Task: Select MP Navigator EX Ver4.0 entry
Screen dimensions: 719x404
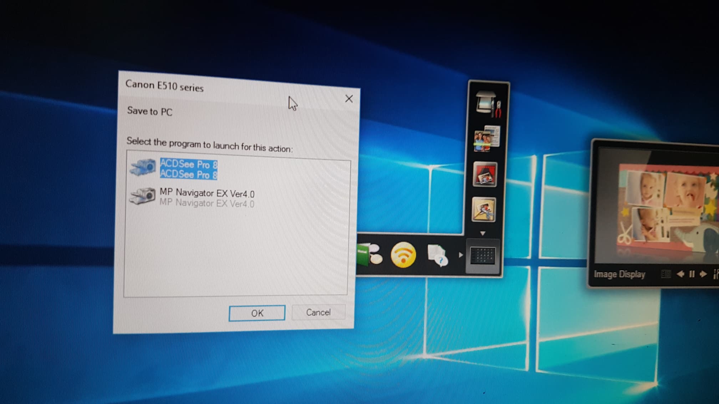Action: (x=207, y=198)
